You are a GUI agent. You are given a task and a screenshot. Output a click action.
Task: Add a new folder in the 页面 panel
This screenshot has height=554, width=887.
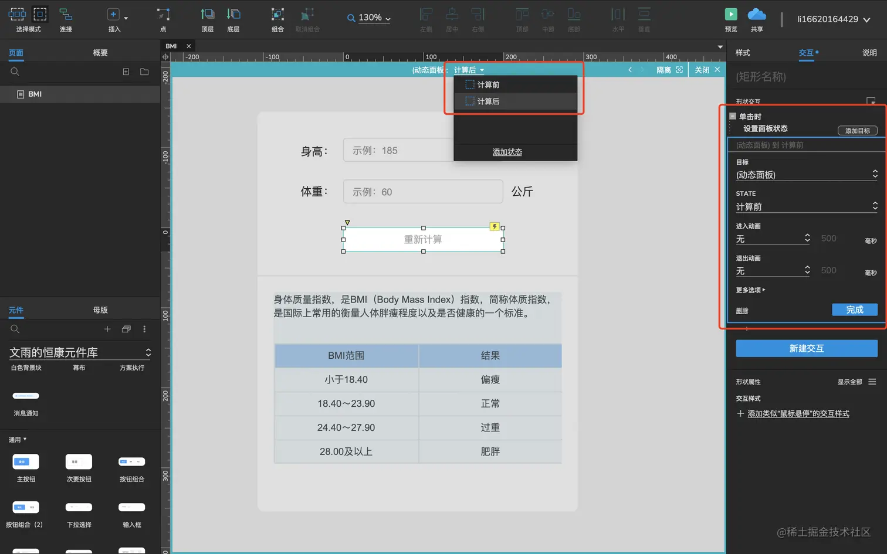click(144, 72)
